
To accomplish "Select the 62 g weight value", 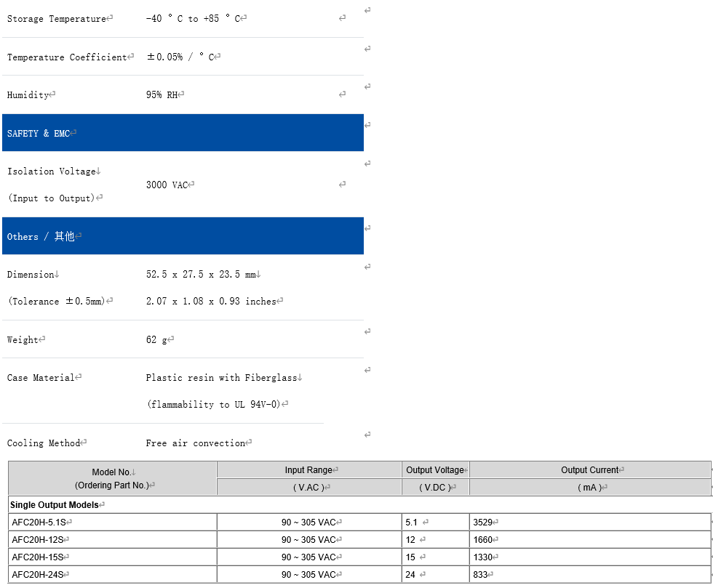I will (x=156, y=340).
